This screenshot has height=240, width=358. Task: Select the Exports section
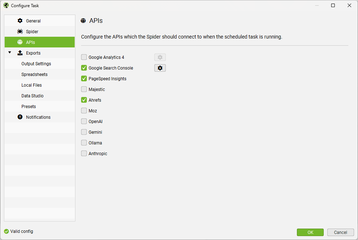click(40, 53)
